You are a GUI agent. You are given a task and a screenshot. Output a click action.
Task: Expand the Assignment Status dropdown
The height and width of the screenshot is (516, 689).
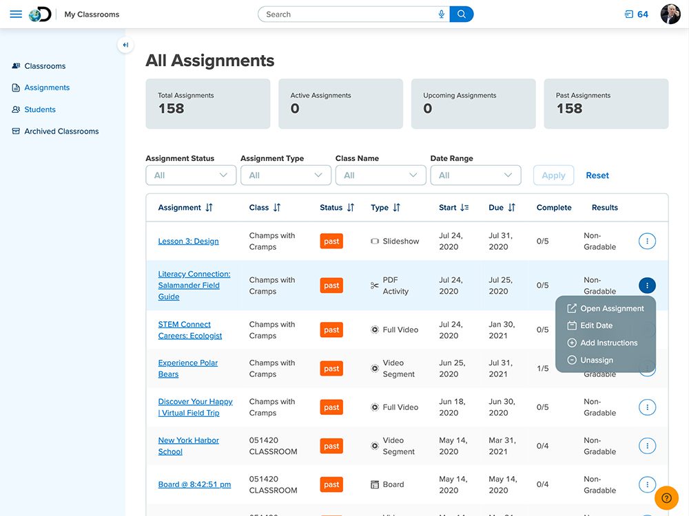pos(191,175)
